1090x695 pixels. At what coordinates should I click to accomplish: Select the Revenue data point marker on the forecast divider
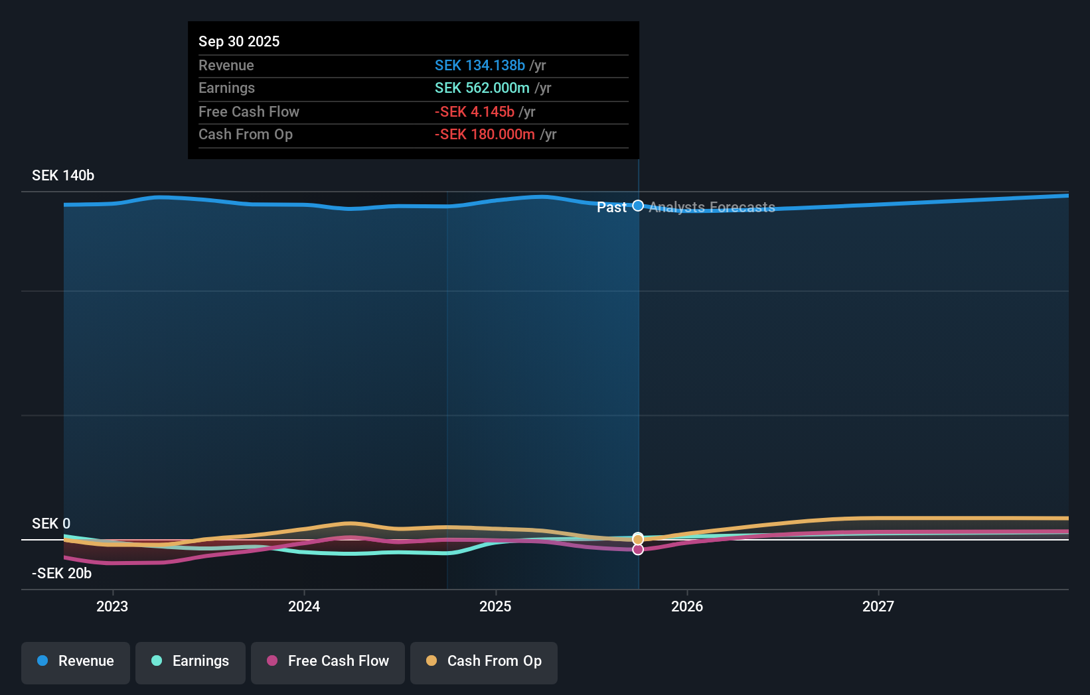point(638,206)
